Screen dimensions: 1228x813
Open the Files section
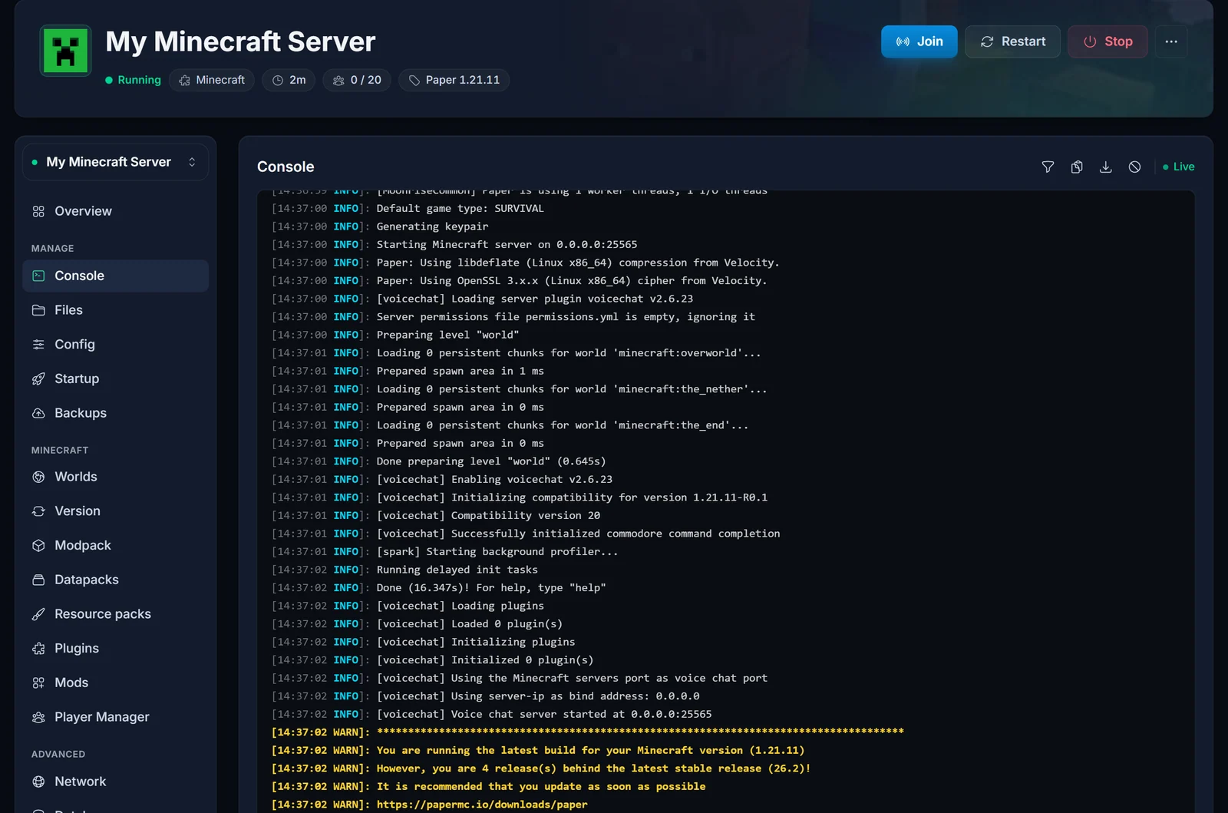tap(115, 310)
